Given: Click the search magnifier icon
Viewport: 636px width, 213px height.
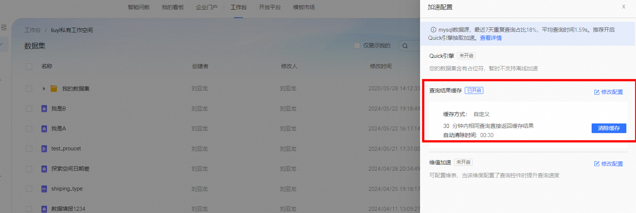Looking at the screenshot, I should [x=405, y=46].
